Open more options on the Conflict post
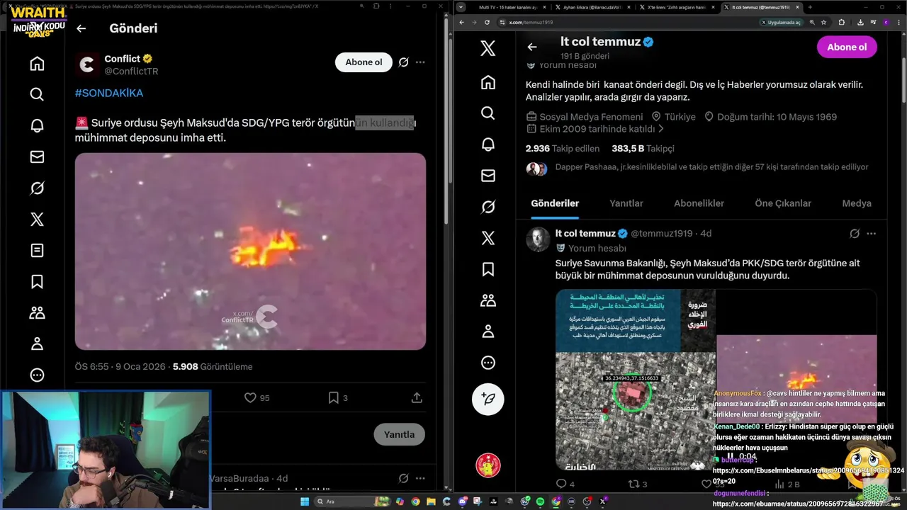907x510 pixels. [x=420, y=62]
